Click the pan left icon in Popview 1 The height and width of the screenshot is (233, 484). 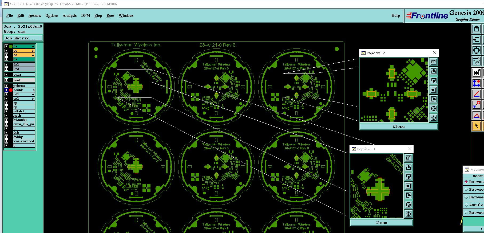(408, 186)
